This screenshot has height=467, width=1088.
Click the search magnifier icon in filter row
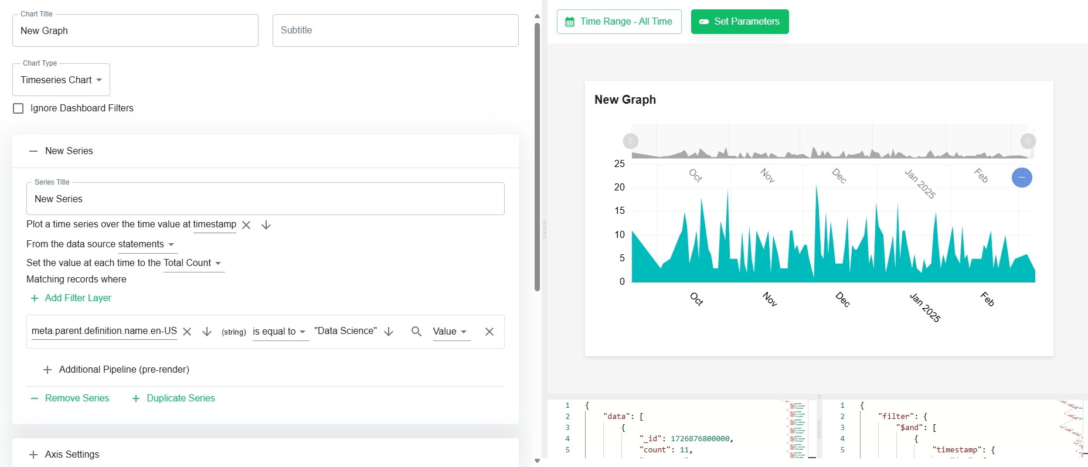click(x=416, y=332)
